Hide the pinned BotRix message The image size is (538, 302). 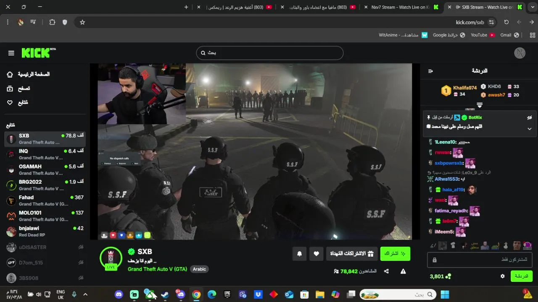530,118
